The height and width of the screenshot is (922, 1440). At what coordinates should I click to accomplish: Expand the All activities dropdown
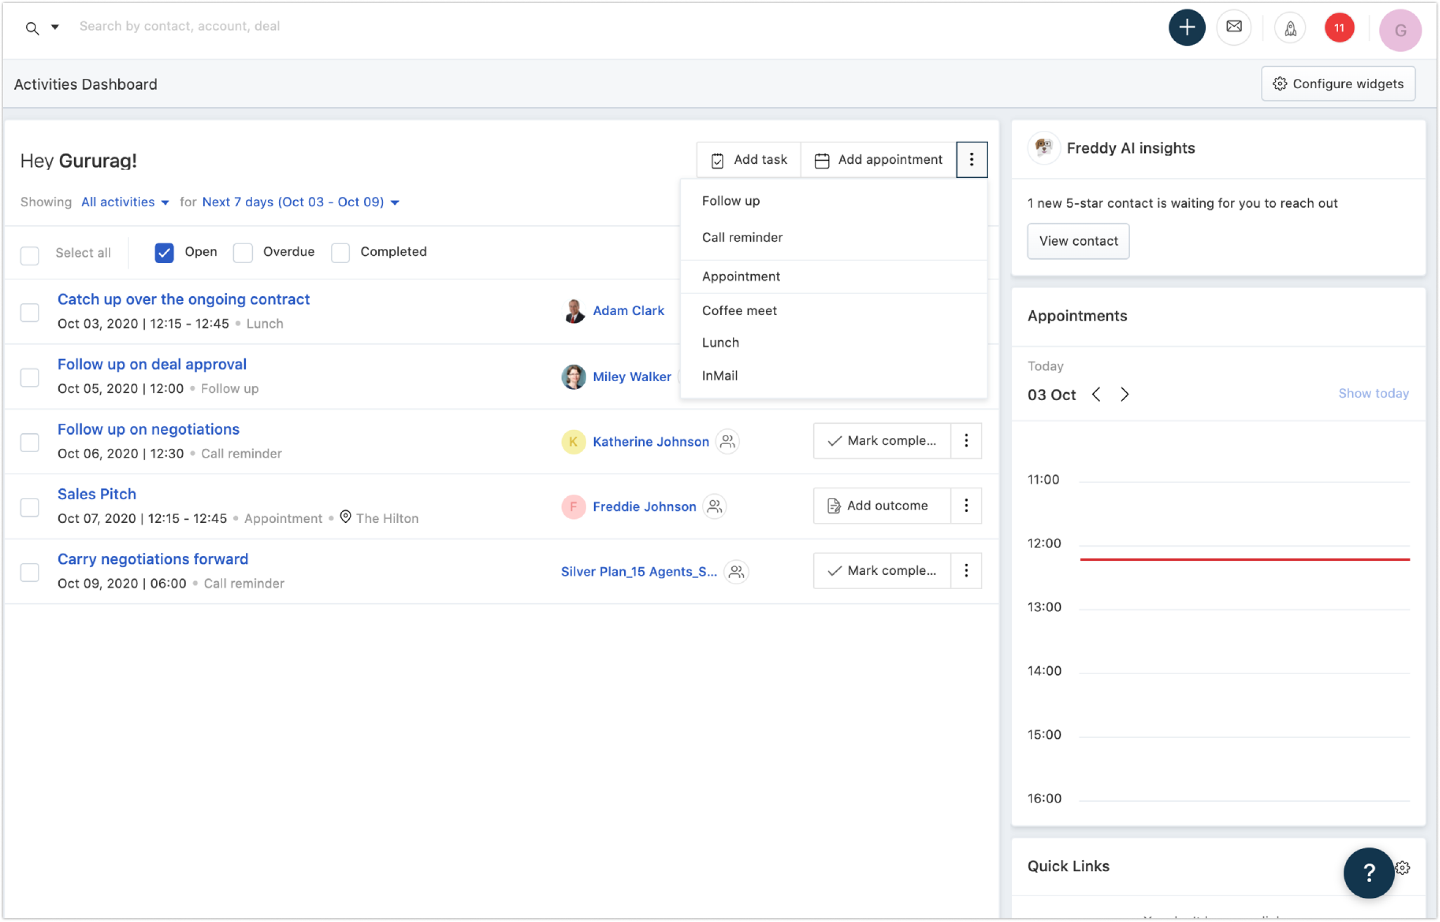pyautogui.click(x=125, y=202)
